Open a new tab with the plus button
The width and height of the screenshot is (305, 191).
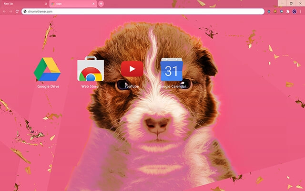(x=101, y=4)
